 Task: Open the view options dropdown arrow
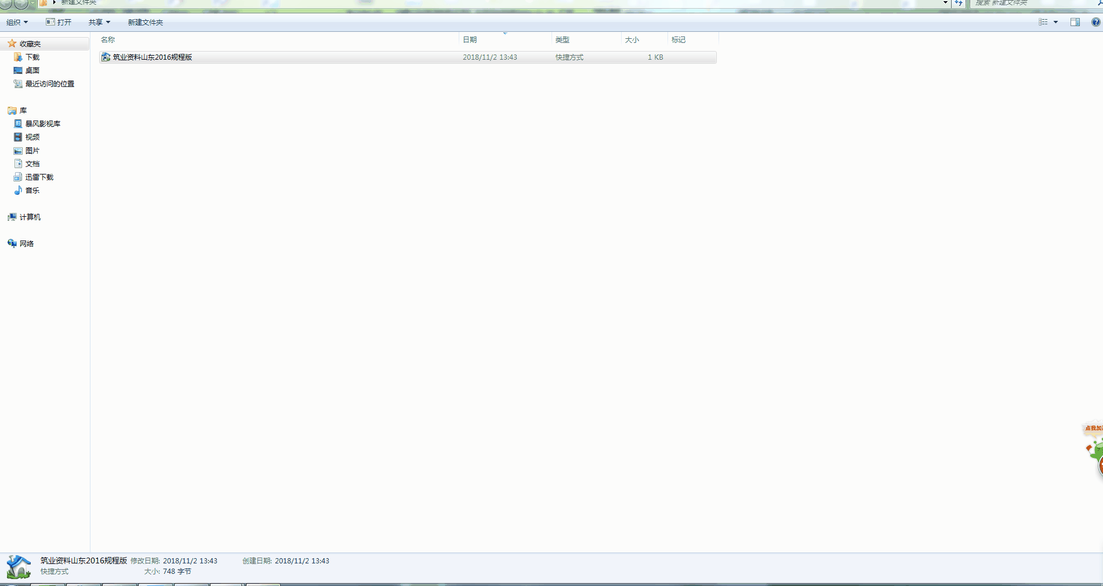coord(1055,22)
